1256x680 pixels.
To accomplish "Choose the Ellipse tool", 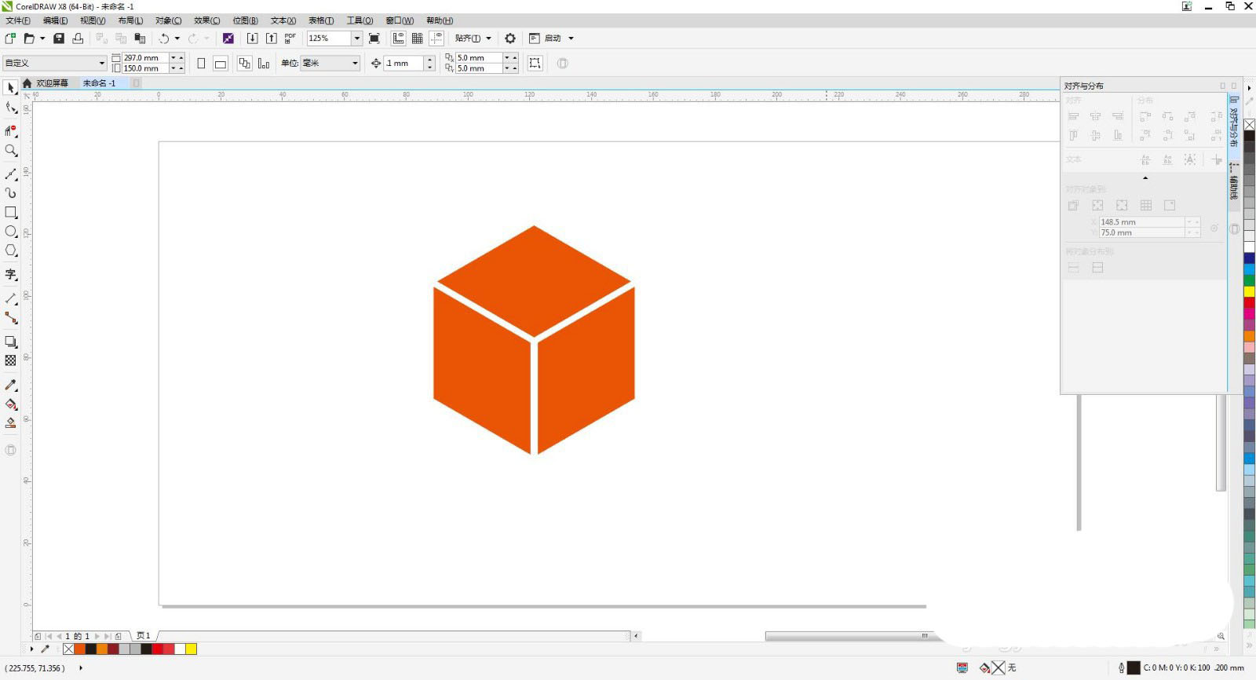I will (11, 232).
